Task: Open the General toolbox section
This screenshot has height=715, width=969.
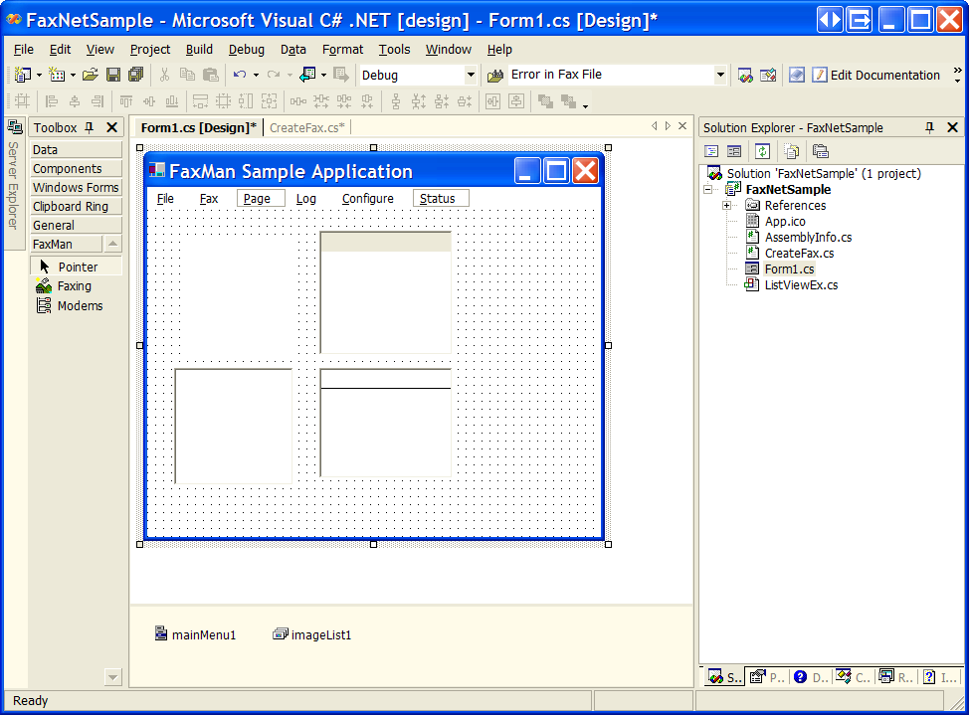Action: pos(76,226)
